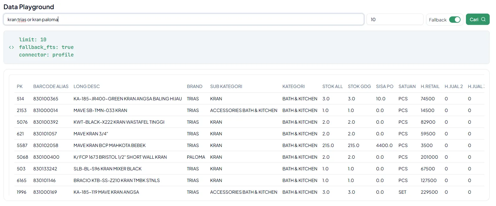Image resolution: width=496 pixels, height=206 pixels.
Task: Click barcode 830100392
Action: 46,122
